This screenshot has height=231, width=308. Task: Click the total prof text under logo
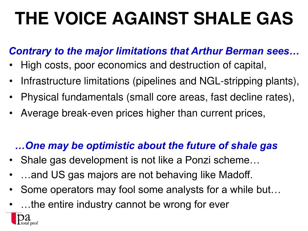[x=30, y=223]
